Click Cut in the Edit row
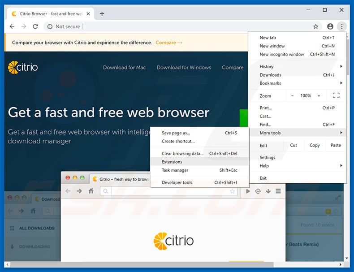354x272 pixels. click(294, 145)
